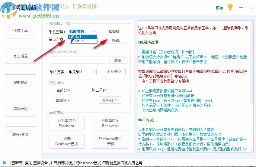This screenshot has width=256, height=167.
Task: Click 开机重启至 Fastboot button
Action: click(x=67, y=123)
